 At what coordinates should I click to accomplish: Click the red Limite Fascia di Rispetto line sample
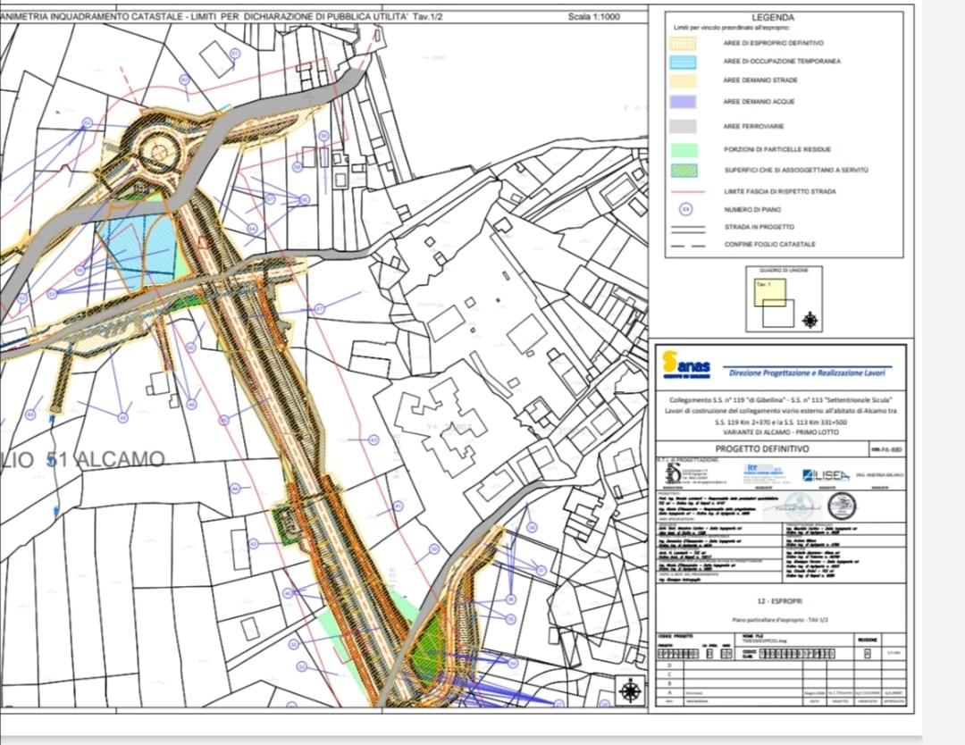click(687, 192)
